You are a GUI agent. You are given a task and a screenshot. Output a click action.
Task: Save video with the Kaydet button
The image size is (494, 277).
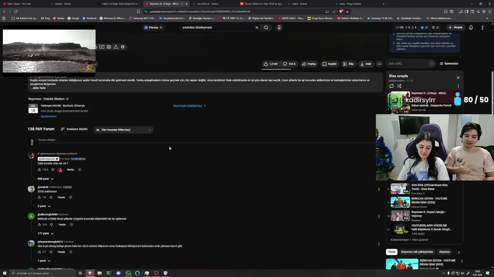pyautogui.click(x=330, y=64)
